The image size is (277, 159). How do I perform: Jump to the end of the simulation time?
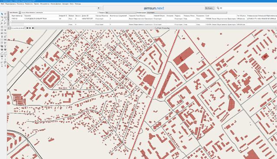tap(33, 28)
